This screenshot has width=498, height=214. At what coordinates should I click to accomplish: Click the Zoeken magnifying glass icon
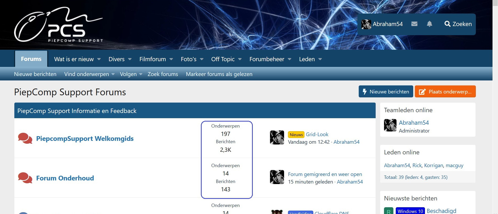pos(447,24)
